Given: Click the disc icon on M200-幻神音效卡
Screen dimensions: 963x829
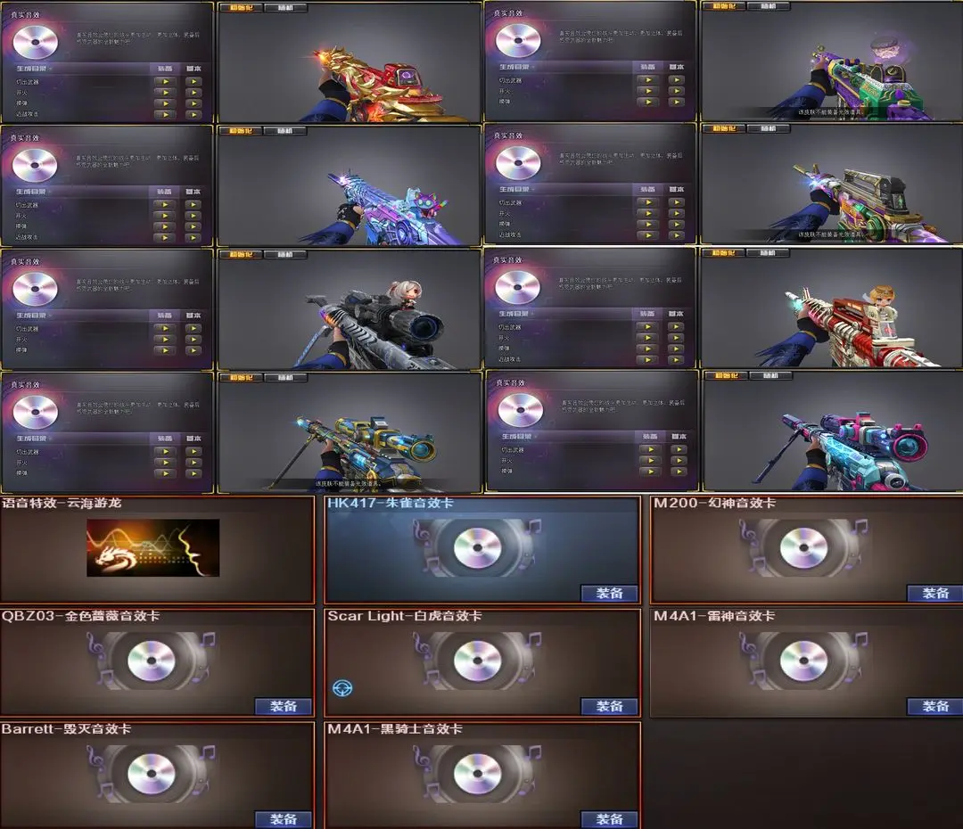Looking at the screenshot, I should pos(803,547).
